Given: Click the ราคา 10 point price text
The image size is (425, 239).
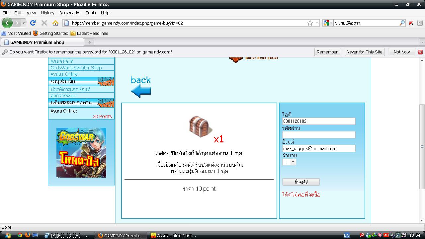Looking at the screenshot, I should [199, 189].
